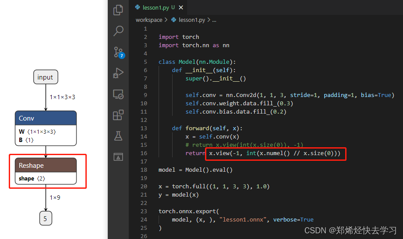Click the bias=True argument in line 9
Image resolution: width=403 pixels, height=239 pixels.
(376, 95)
